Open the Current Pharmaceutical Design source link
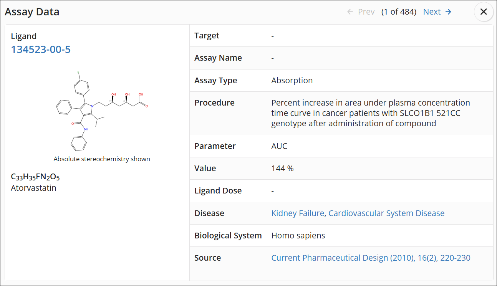This screenshot has width=497, height=286. click(x=371, y=258)
